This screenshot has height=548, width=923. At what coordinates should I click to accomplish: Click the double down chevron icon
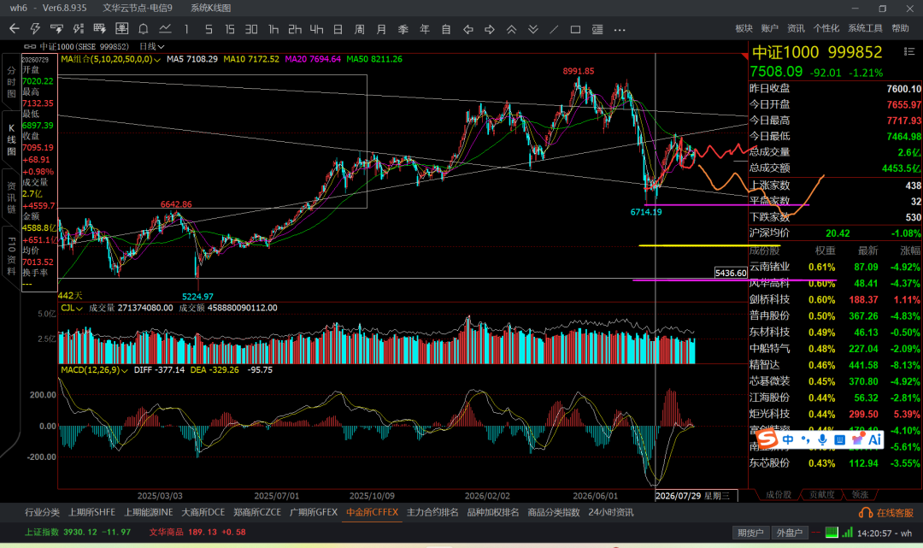pos(532,29)
